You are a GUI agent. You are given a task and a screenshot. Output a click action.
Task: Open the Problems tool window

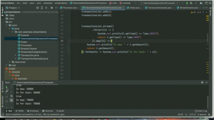pos(33,111)
